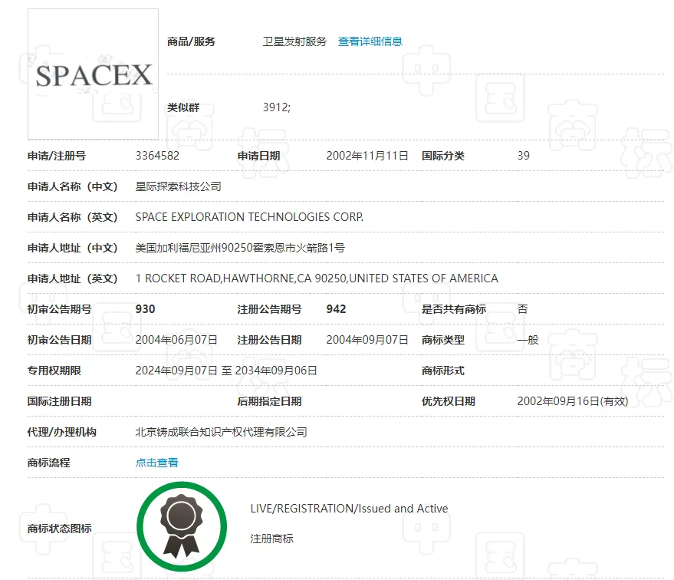Screen dimensions: 674x580
Task: Click the 申请人名称（英文） label
Action: point(73,217)
